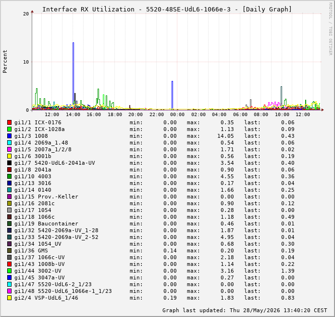Viewport: 335px width, 317px height.
Task: Select the swatch beside gi1/36 GMS
Action: coord(9,251)
